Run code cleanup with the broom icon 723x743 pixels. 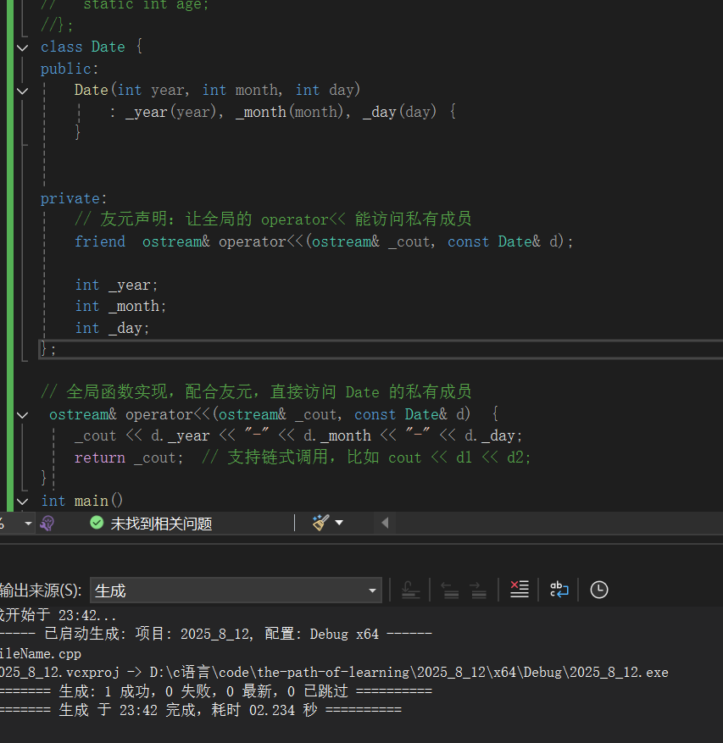tap(320, 523)
